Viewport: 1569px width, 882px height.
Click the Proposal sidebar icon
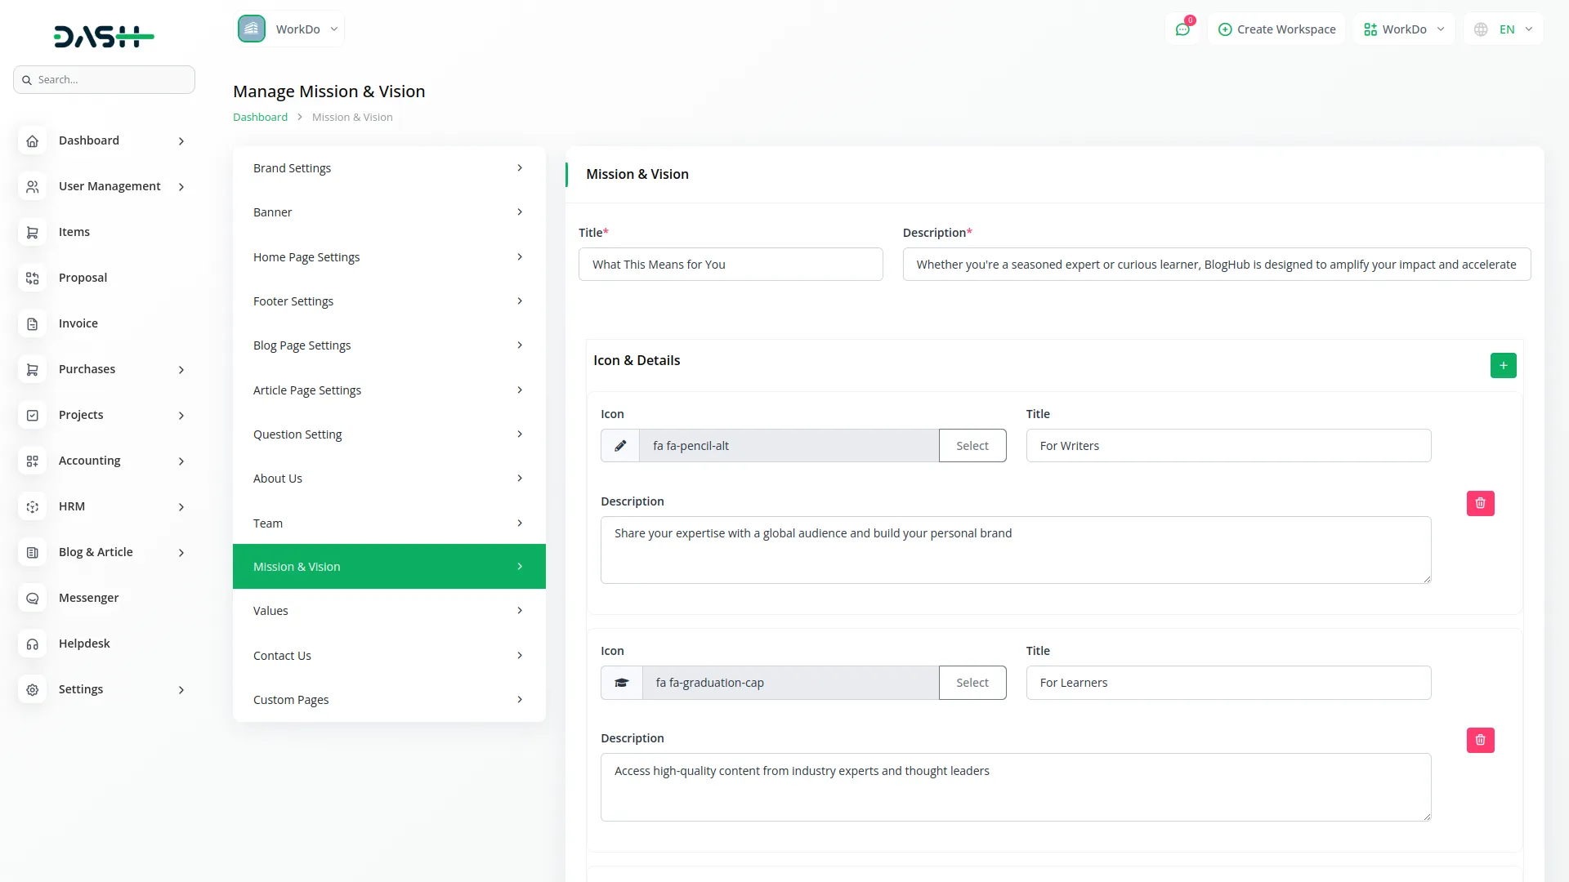pos(33,278)
